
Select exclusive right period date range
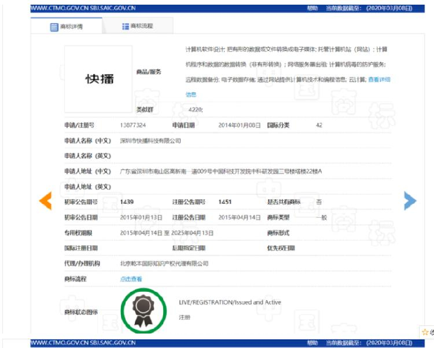coord(167,233)
